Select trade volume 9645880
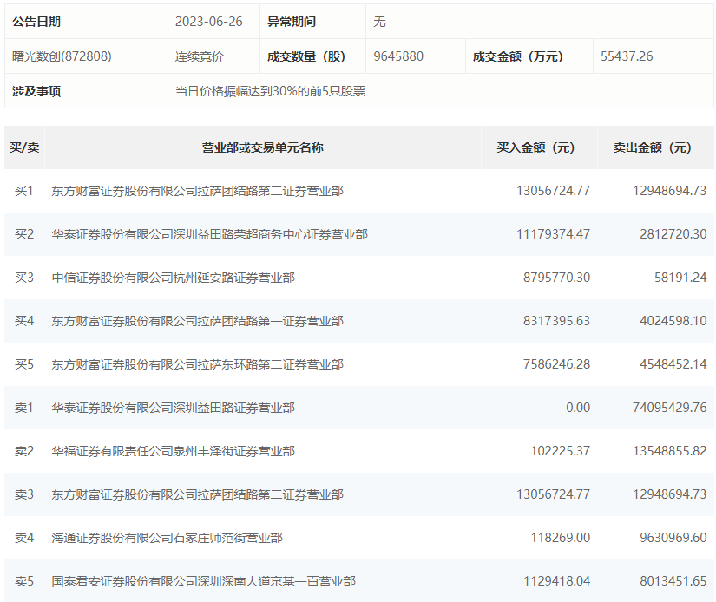This screenshot has height=602, width=716. pos(398,56)
